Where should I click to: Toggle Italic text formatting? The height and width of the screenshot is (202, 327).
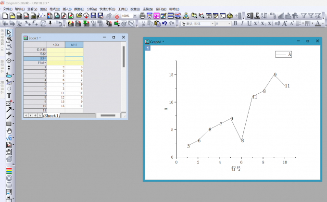[x=242, y=24]
